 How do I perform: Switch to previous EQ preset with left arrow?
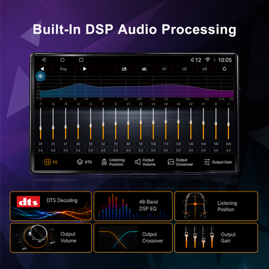43,69
